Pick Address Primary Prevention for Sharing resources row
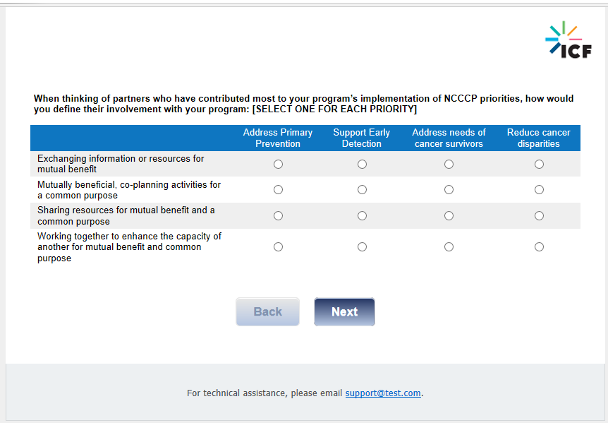The image size is (608, 423). pyautogui.click(x=278, y=216)
